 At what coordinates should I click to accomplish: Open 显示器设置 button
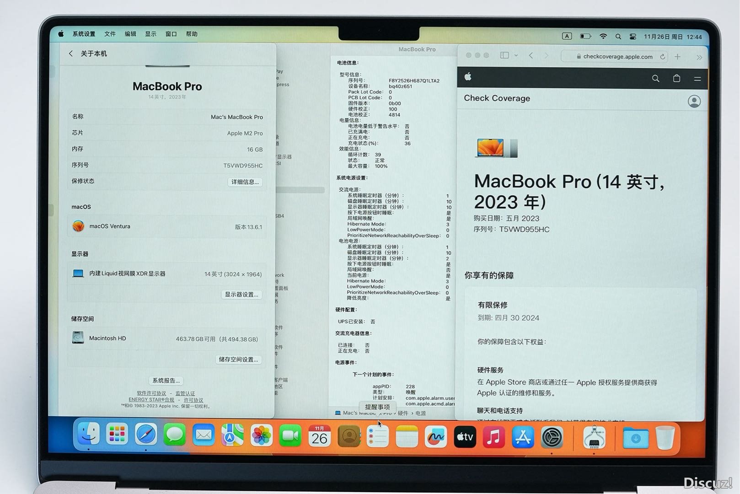point(241,294)
